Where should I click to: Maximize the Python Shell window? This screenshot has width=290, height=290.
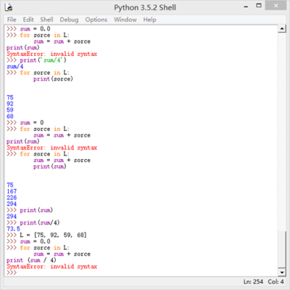click(x=259, y=5)
